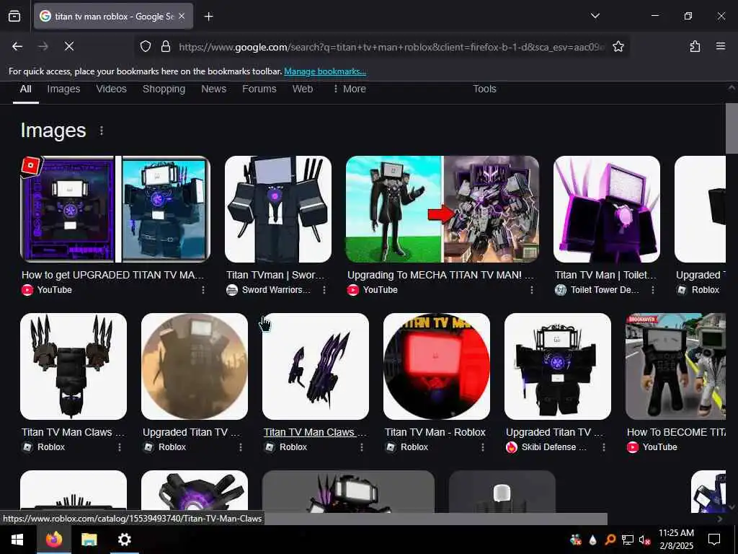Open Settings from the taskbar

124,540
